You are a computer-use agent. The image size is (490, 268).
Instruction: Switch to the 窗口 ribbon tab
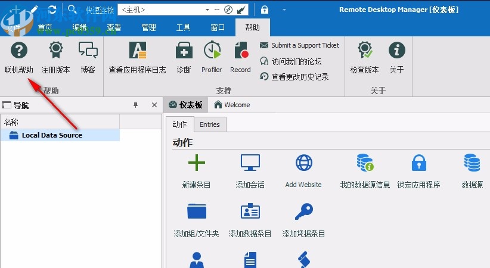218,27
